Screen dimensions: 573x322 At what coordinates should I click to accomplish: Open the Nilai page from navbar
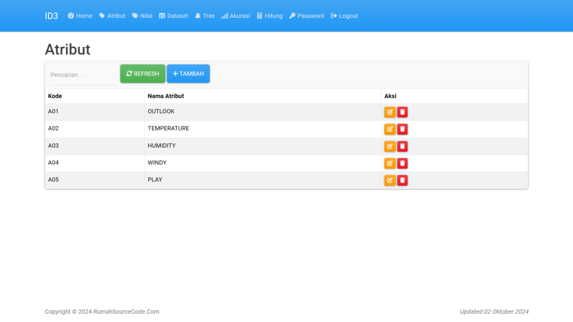142,16
